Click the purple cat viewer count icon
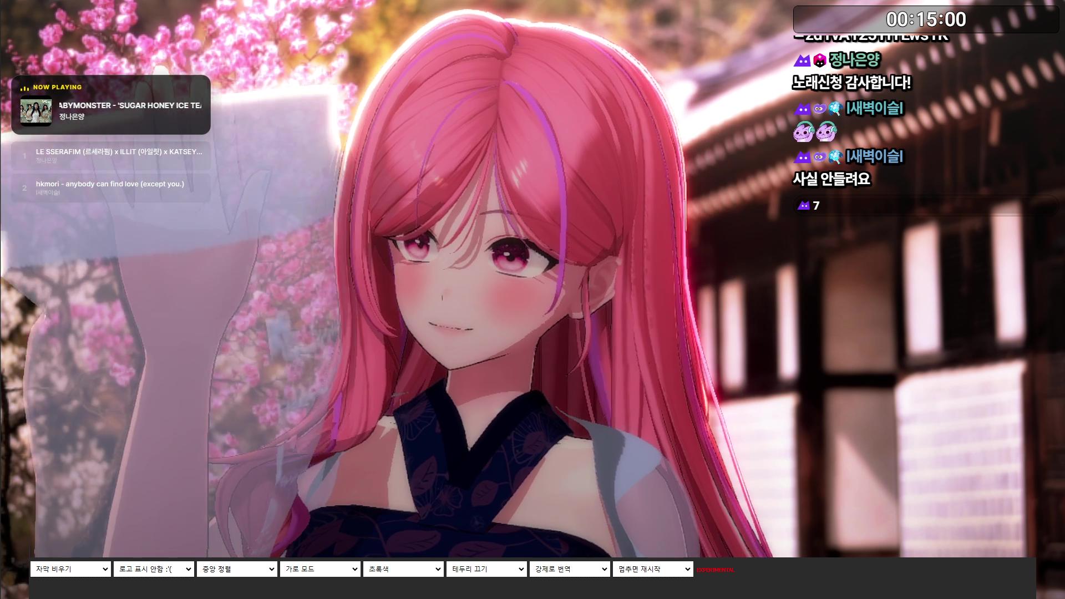The image size is (1065, 599). 803,206
